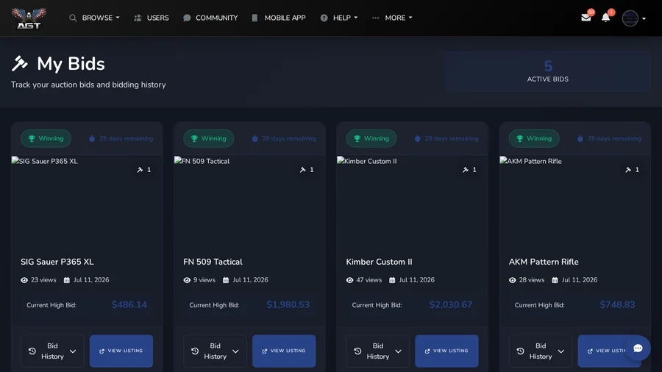Click the bid count gavel on AKM card
This screenshot has width=662, height=372.
point(628,170)
